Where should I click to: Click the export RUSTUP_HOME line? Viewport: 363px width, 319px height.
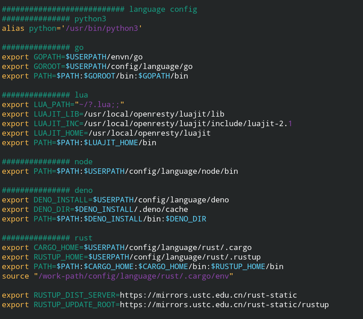(x=131, y=257)
